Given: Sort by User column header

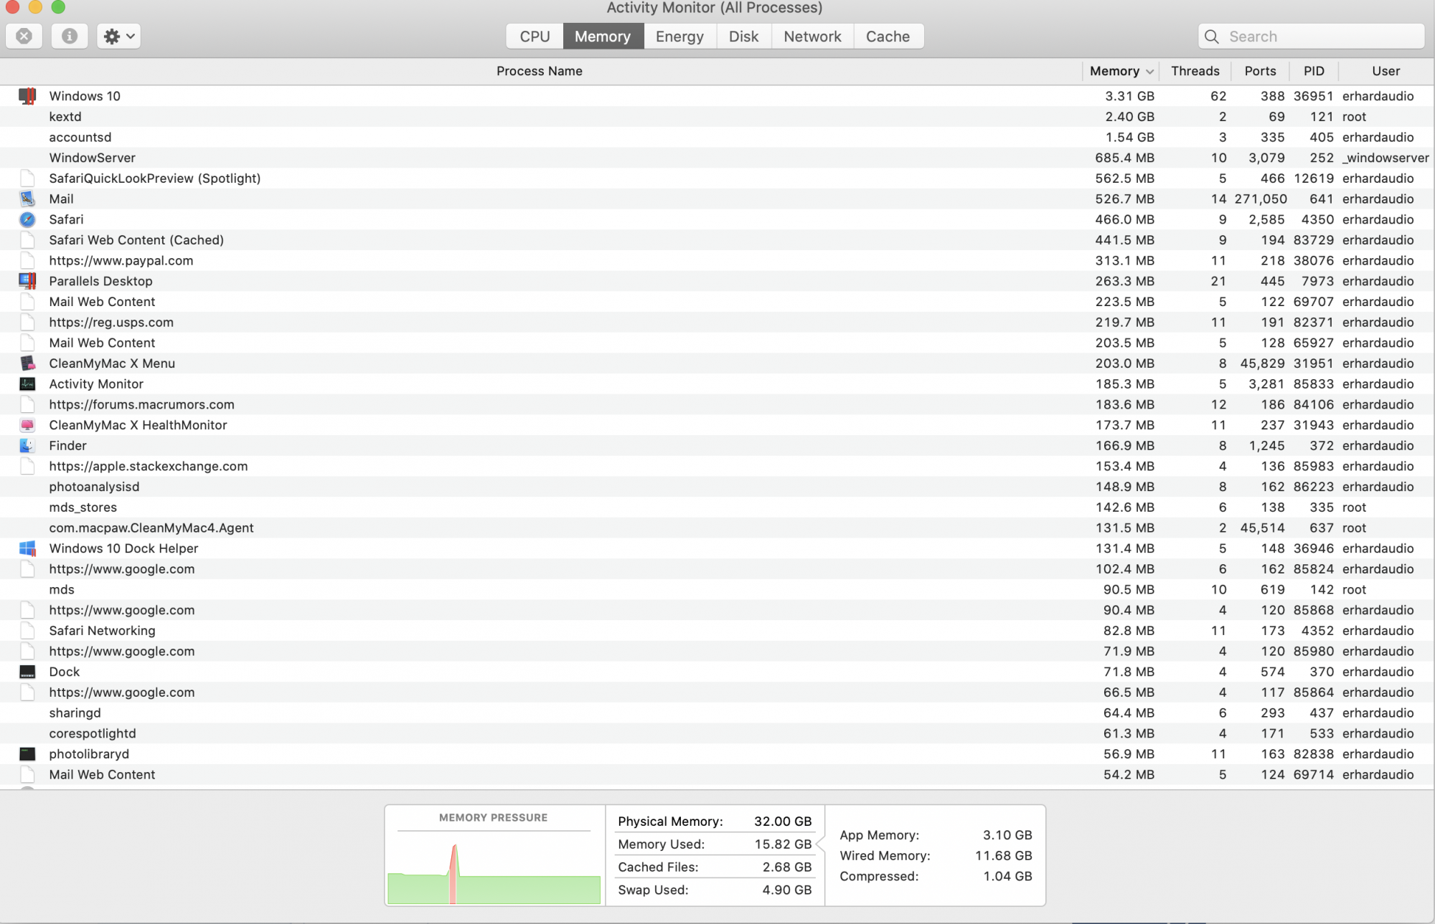Looking at the screenshot, I should (x=1385, y=71).
